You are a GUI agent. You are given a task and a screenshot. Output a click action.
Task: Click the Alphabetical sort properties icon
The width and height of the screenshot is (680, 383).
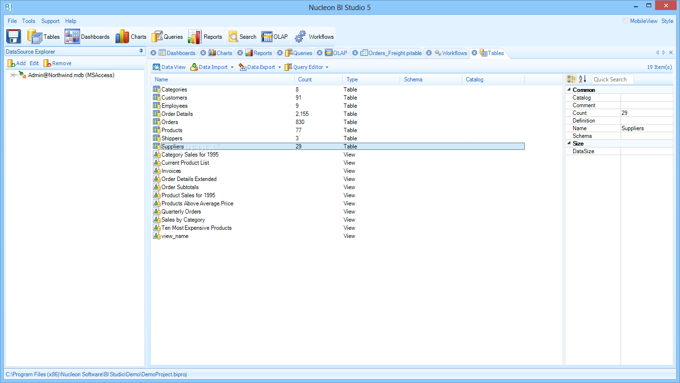tap(582, 79)
